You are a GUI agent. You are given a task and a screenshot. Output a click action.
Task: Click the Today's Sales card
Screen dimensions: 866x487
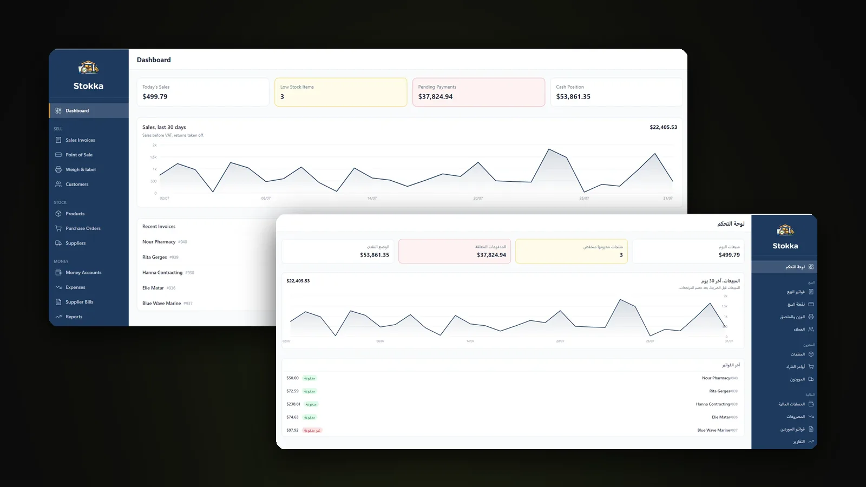pos(202,92)
